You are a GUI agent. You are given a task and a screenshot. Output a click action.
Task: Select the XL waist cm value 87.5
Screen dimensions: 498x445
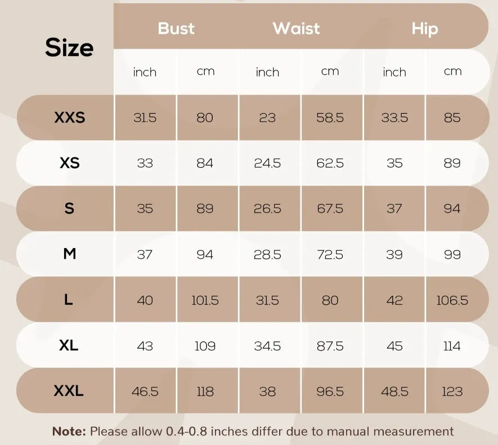pos(330,346)
